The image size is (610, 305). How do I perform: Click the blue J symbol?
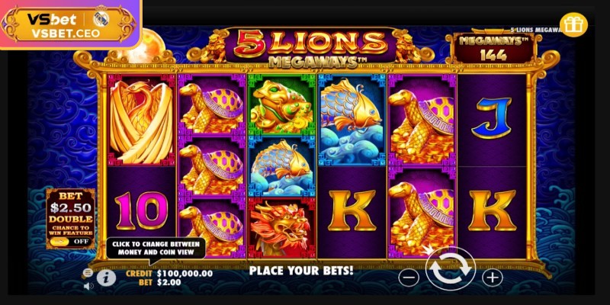click(493, 119)
